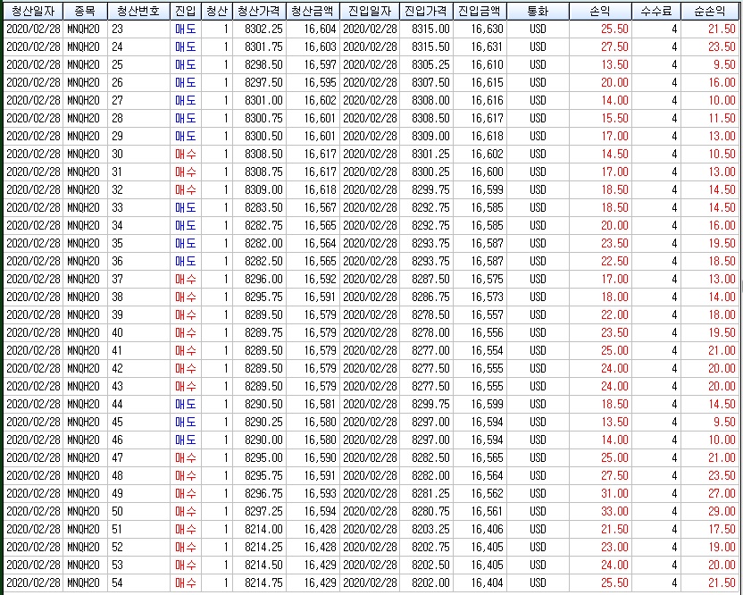Sort by the 청산일자 column header

tap(33, 11)
